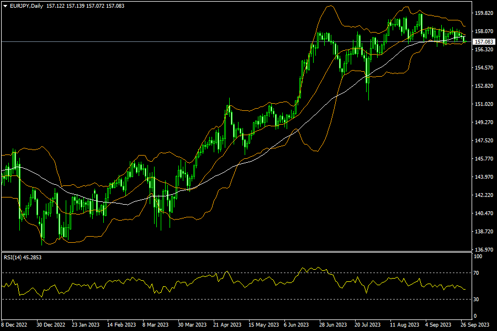The image size is (497, 331).
Task: Click the 8 Dec 2022 date label
Action: (x=14, y=325)
